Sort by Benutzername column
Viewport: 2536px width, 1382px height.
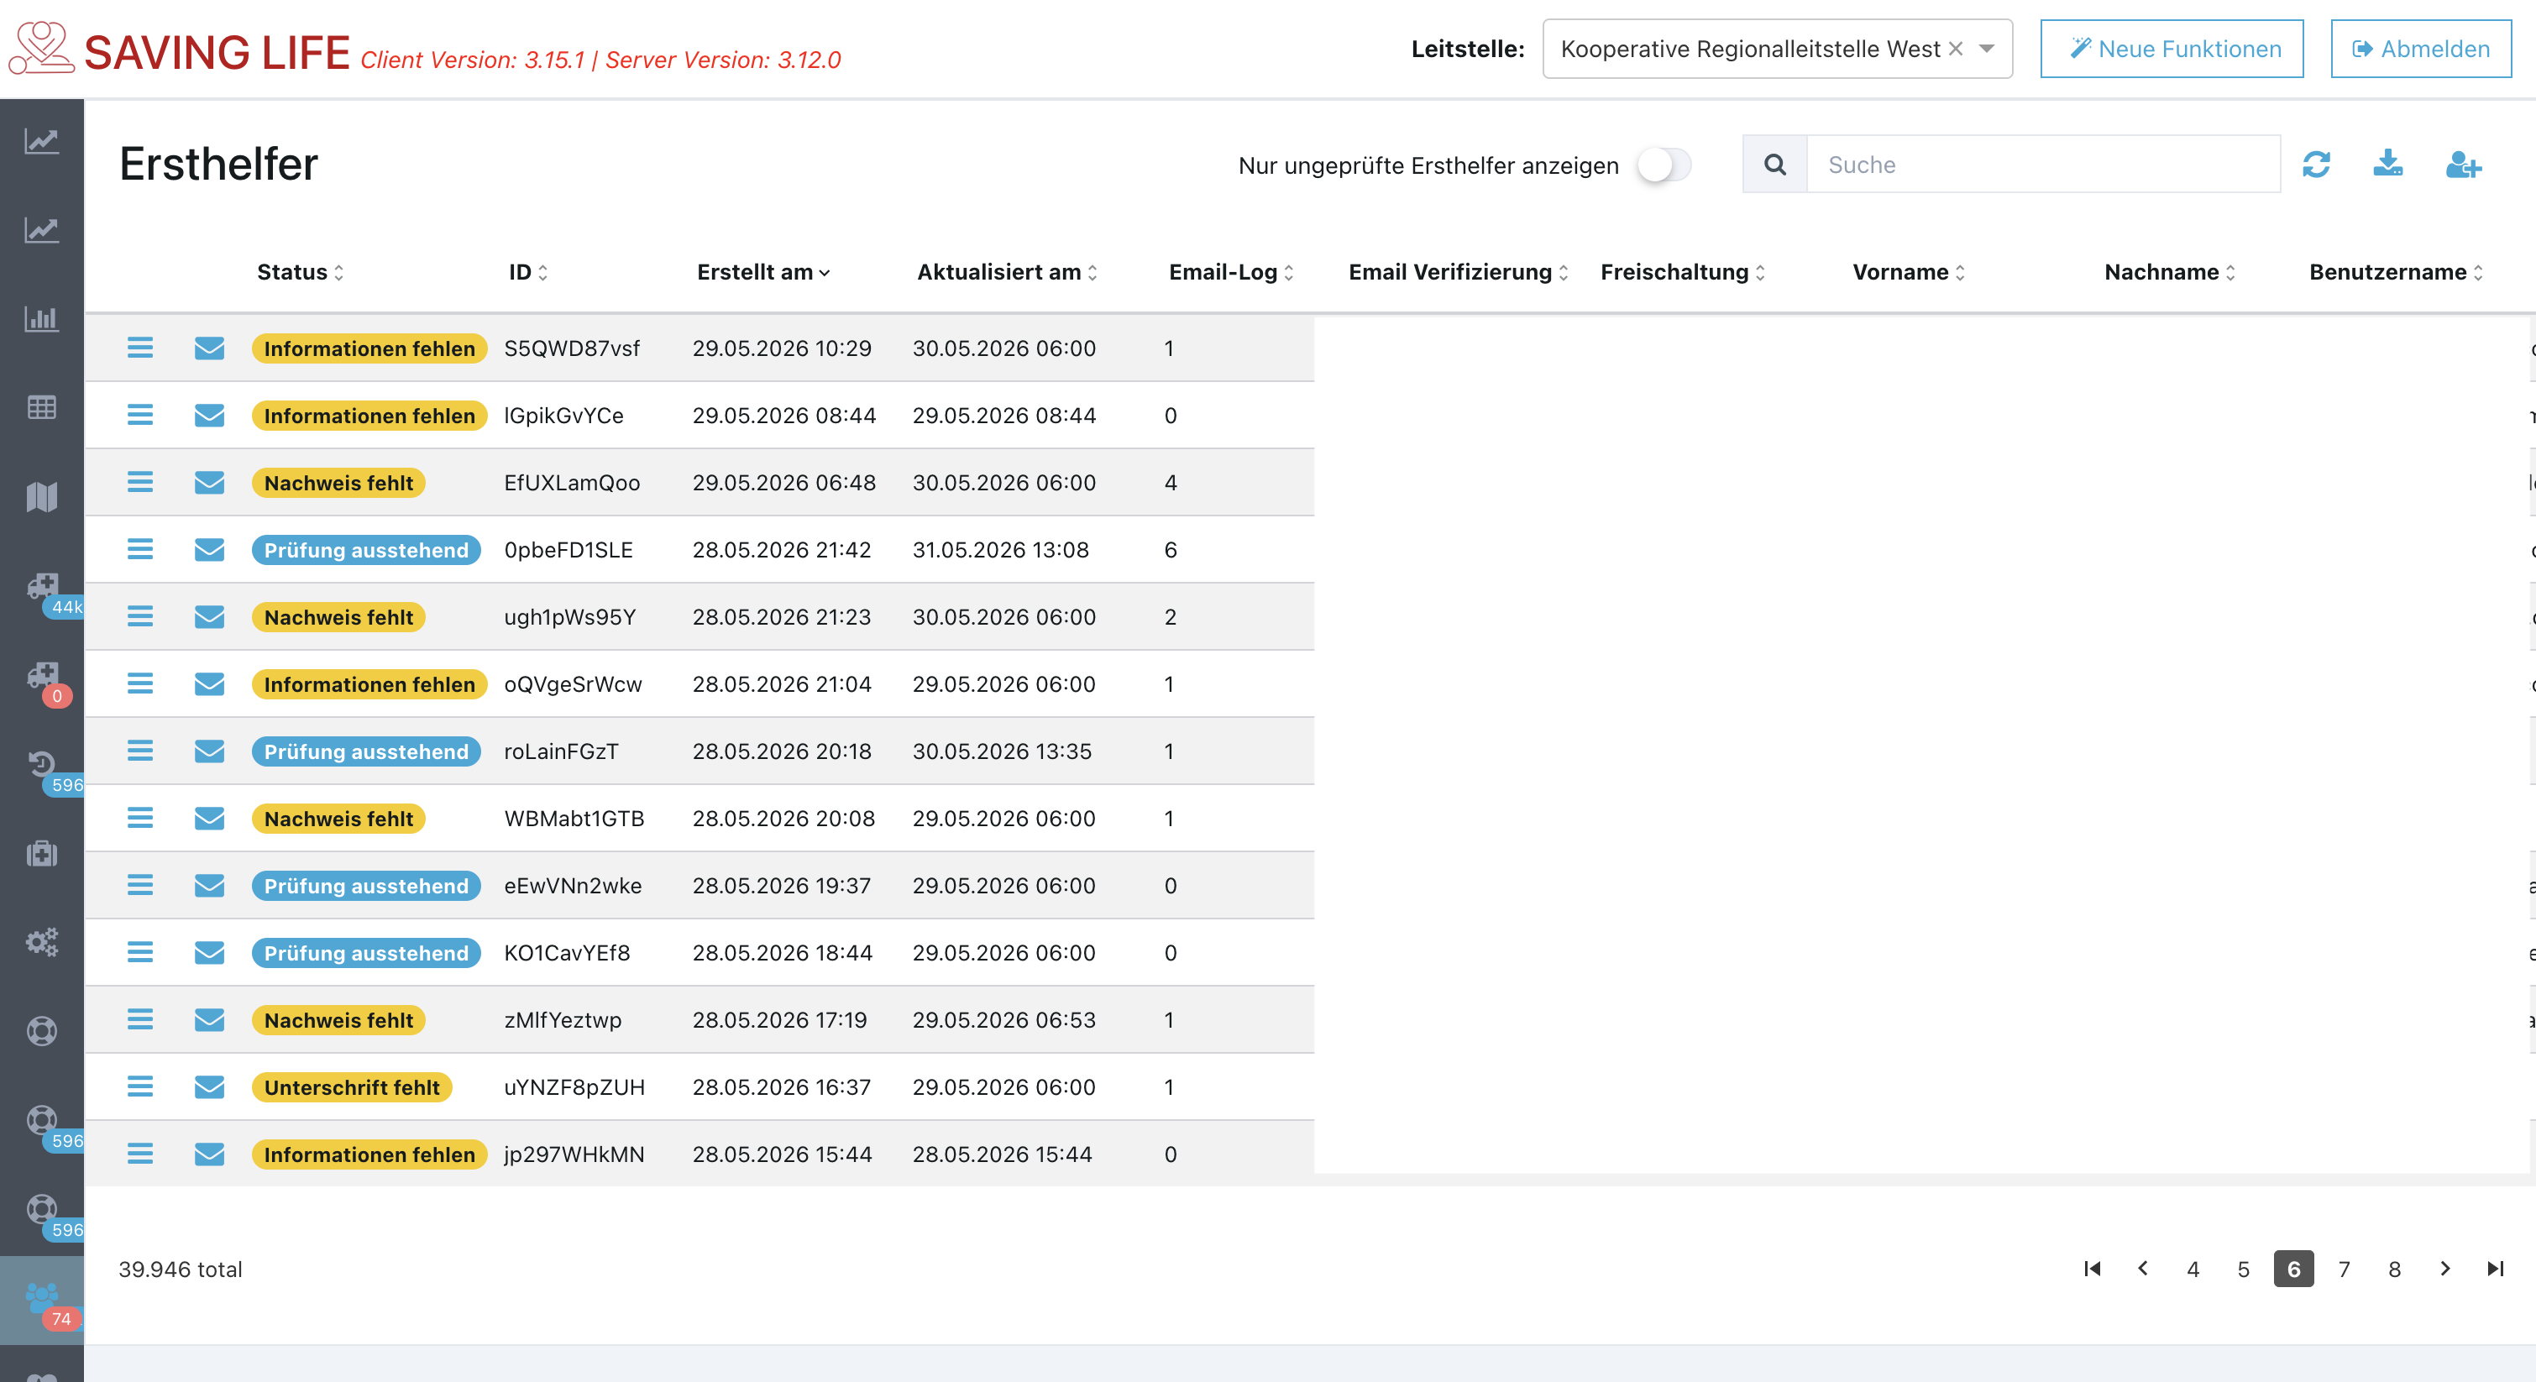coord(2397,272)
